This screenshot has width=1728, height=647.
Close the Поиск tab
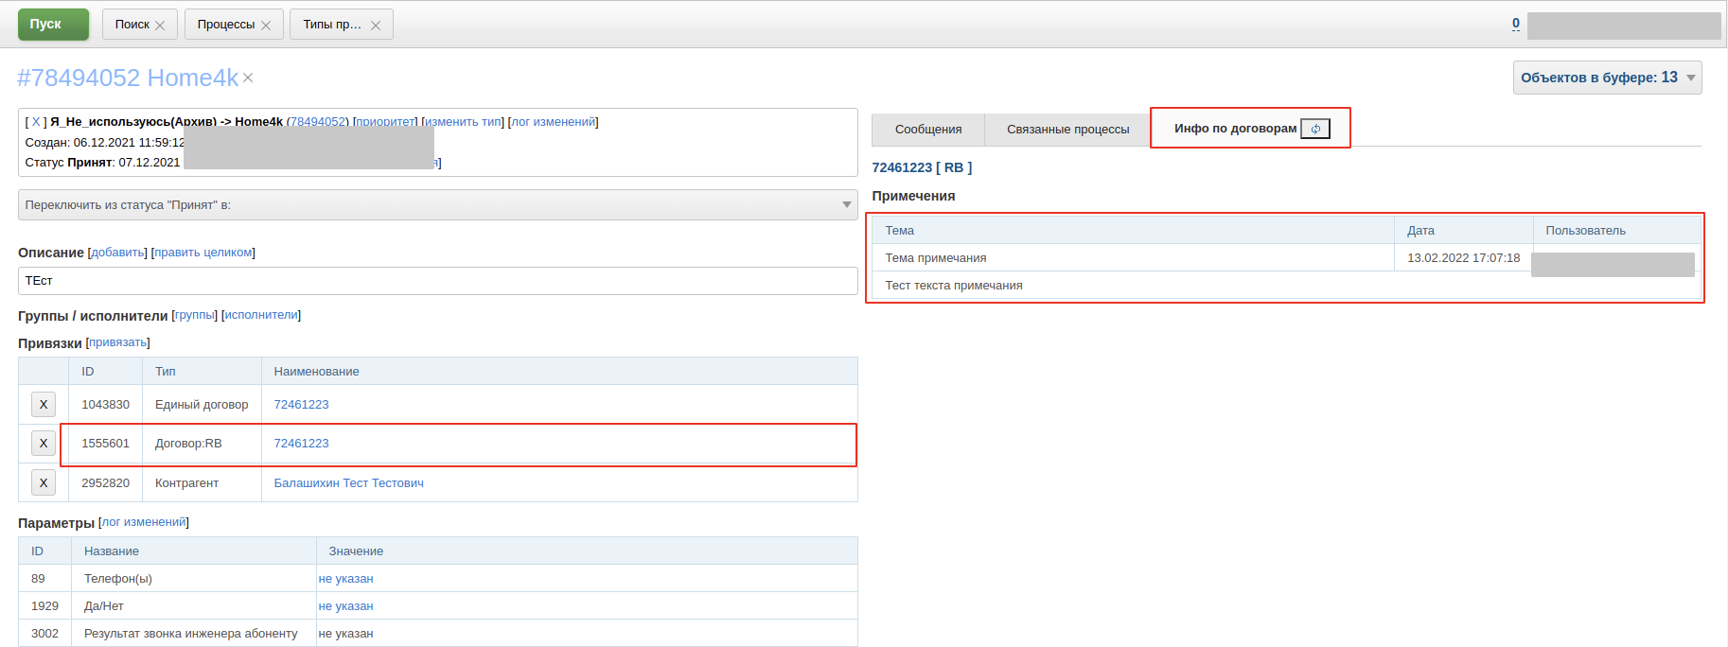point(160,26)
